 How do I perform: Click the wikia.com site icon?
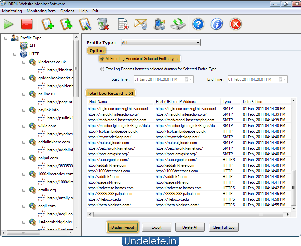(33, 126)
